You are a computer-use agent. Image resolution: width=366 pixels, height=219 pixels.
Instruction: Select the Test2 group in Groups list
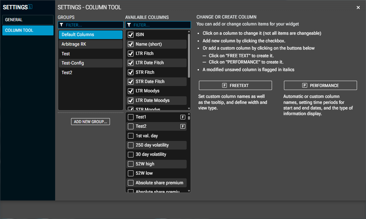click(x=91, y=72)
